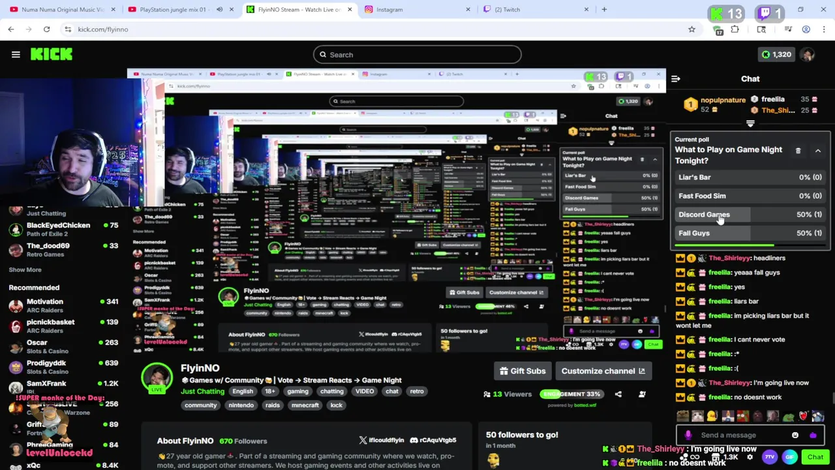The height and width of the screenshot is (470, 835).
Task: Select the red heart quick emote
Action: pos(803,416)
